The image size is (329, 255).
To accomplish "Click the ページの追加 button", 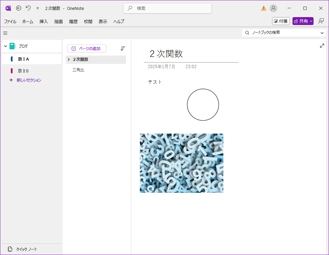I will pyautogui.click(x=87, y=48).
